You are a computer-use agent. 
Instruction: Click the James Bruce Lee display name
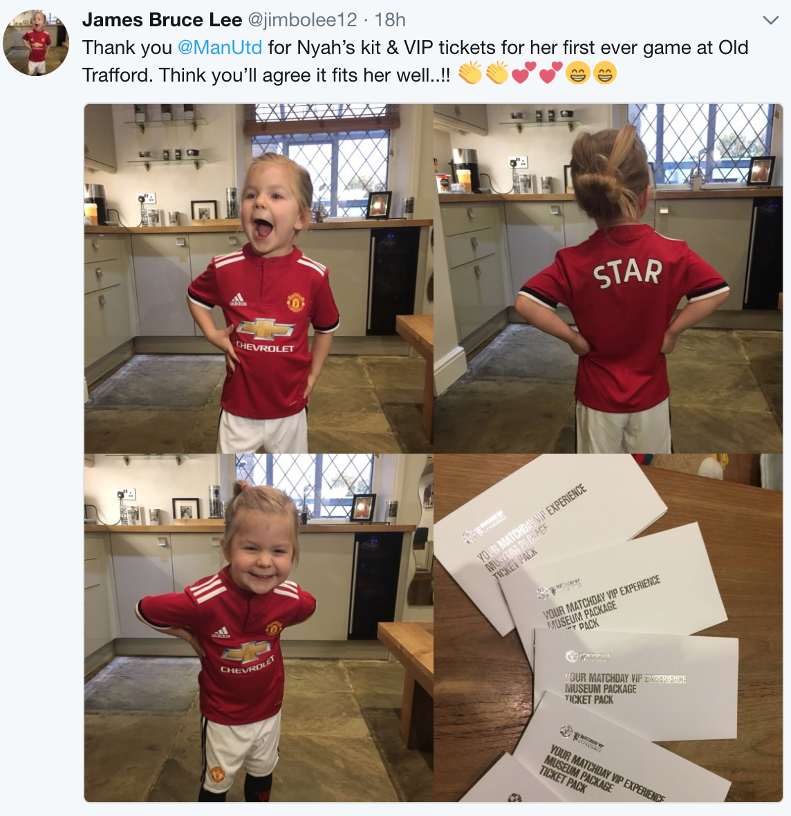coord(162,20)
